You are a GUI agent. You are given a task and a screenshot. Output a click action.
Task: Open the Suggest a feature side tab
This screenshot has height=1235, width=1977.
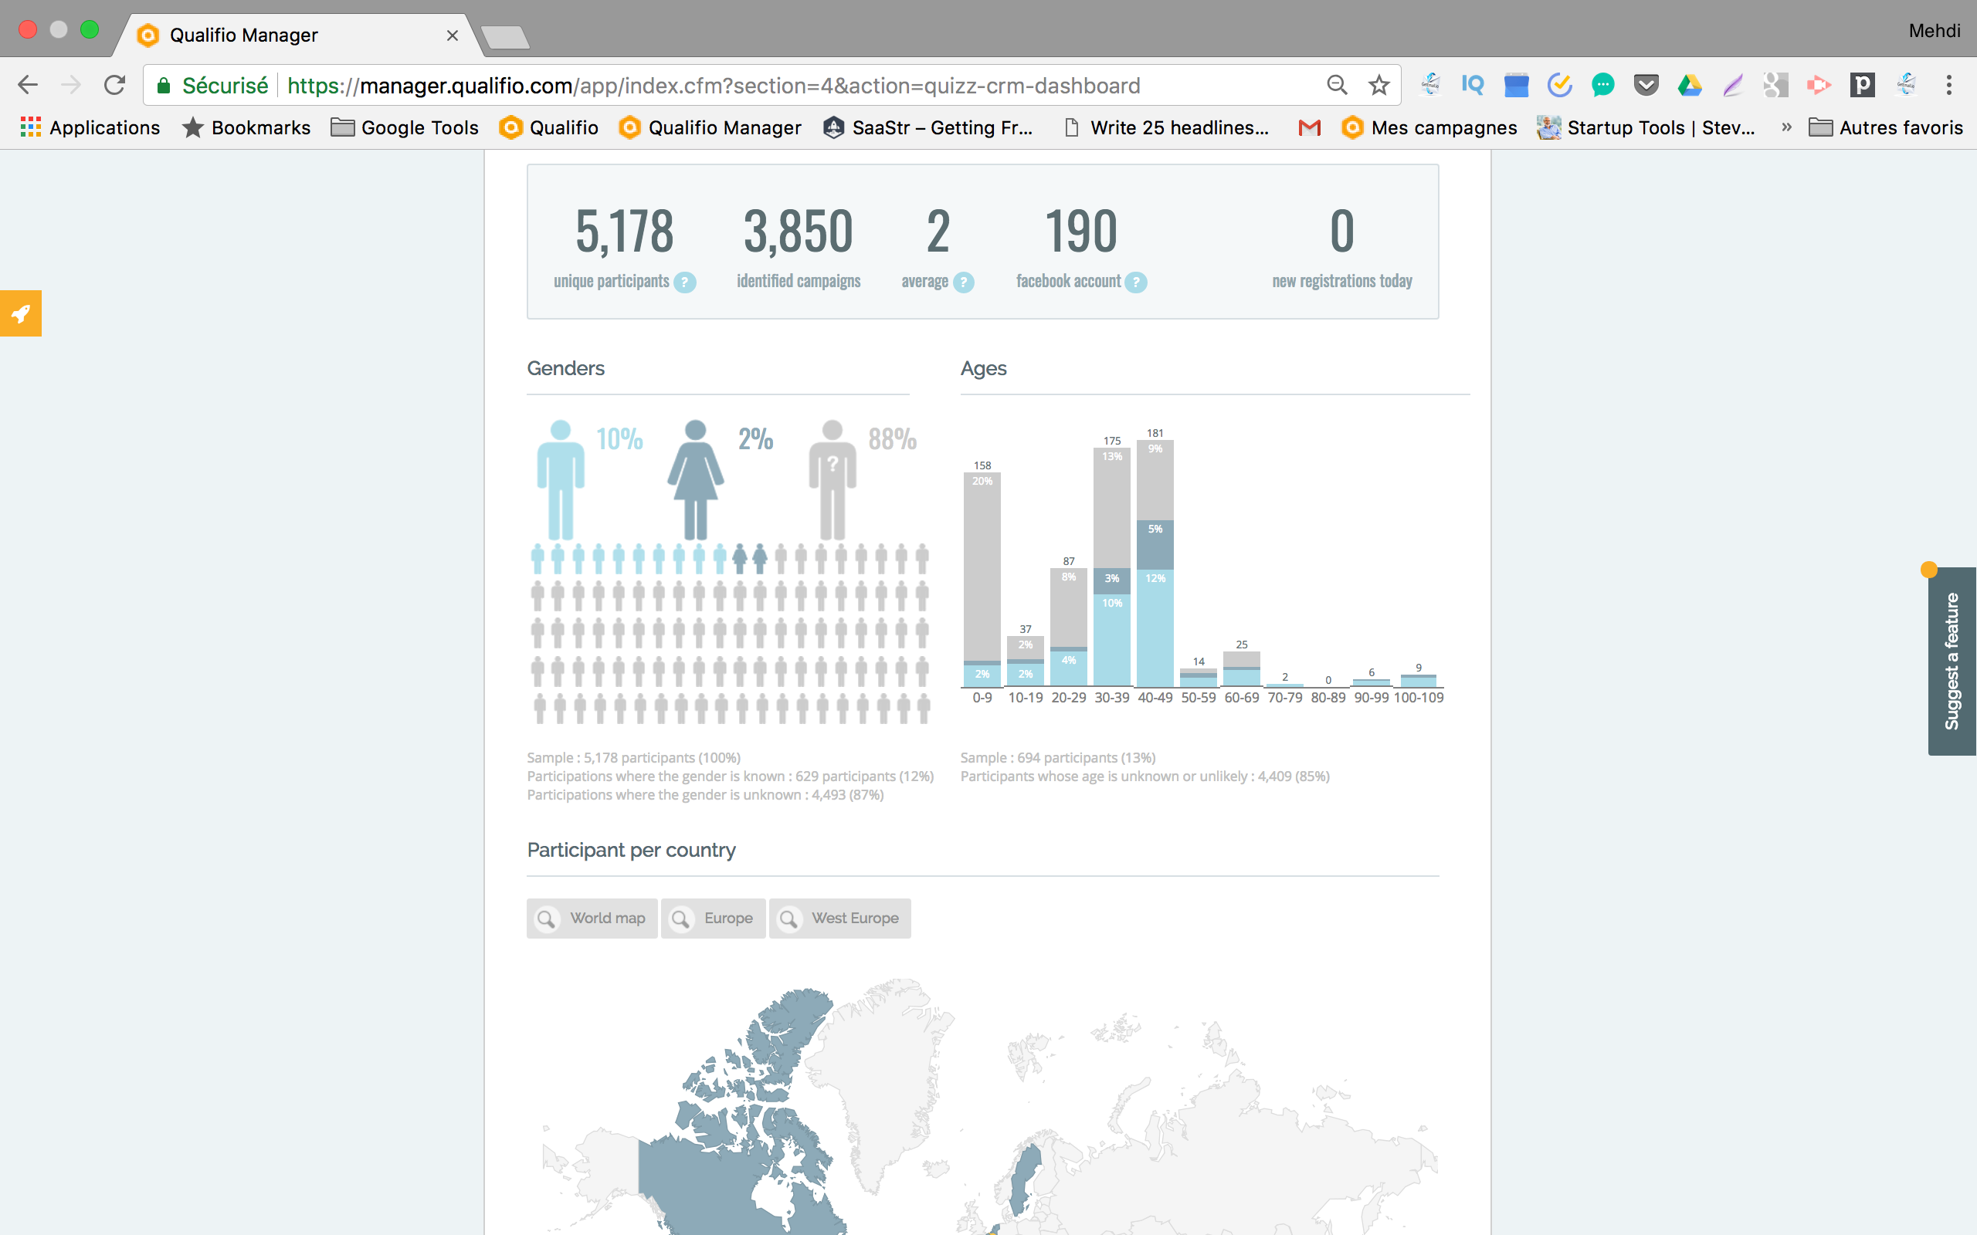pyautogui.click(x=1952, y=661)
